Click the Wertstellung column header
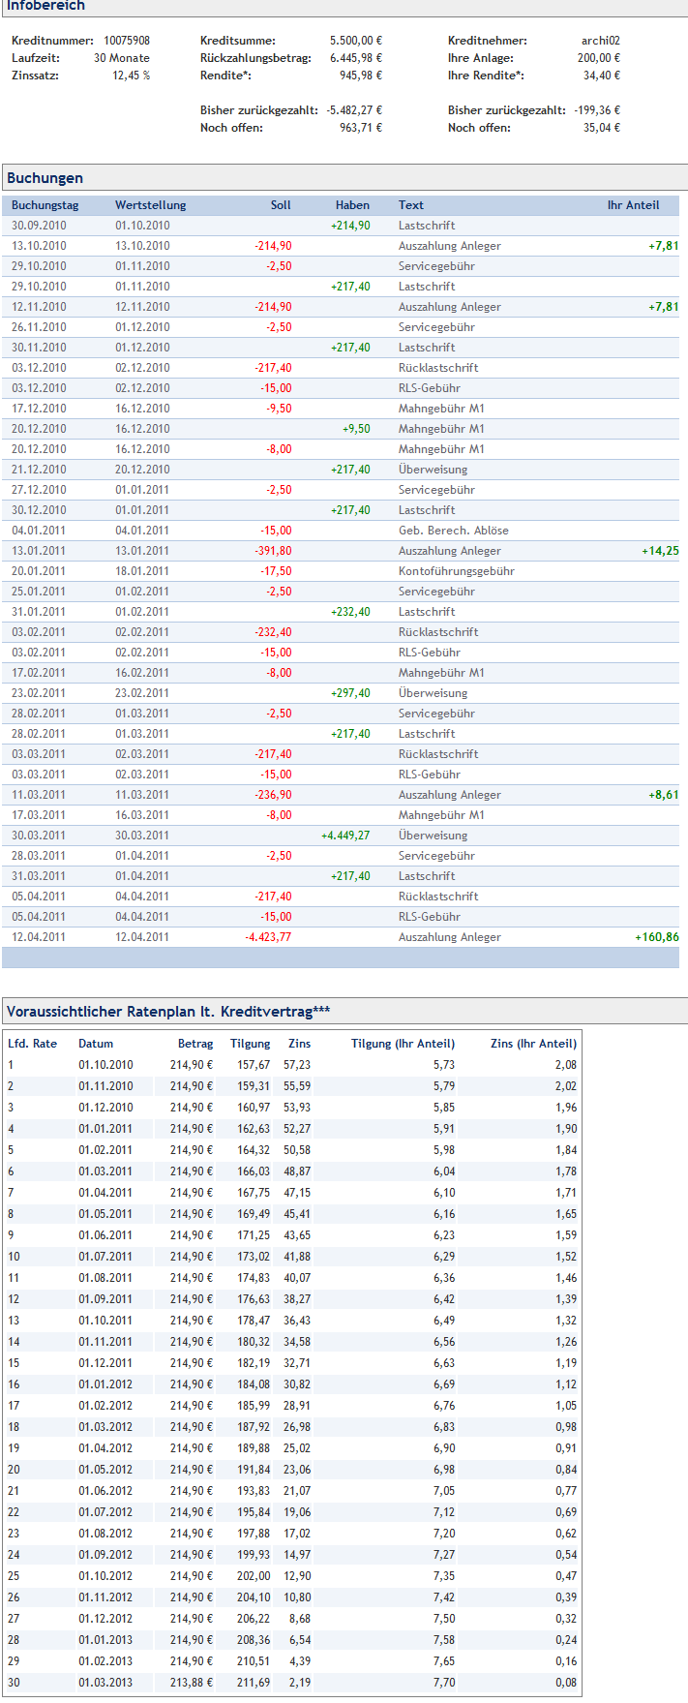The image size is (688, 1703). pos(150,205)
